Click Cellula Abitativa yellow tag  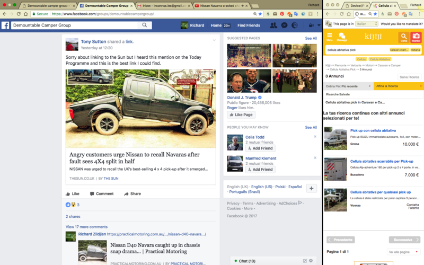point(380,59)
